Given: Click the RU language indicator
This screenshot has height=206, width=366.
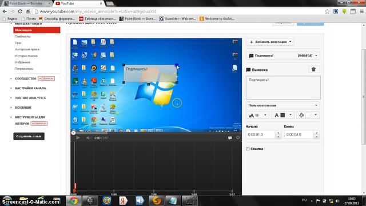Looking at the screenshot, I should [x=304, y=200].
